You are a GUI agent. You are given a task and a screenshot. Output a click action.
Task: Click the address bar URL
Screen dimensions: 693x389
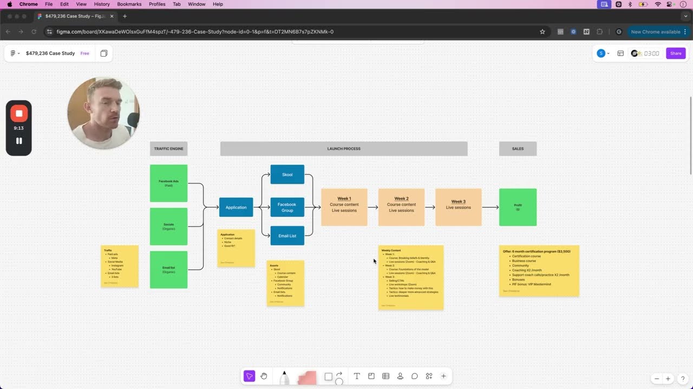(195, 32)
